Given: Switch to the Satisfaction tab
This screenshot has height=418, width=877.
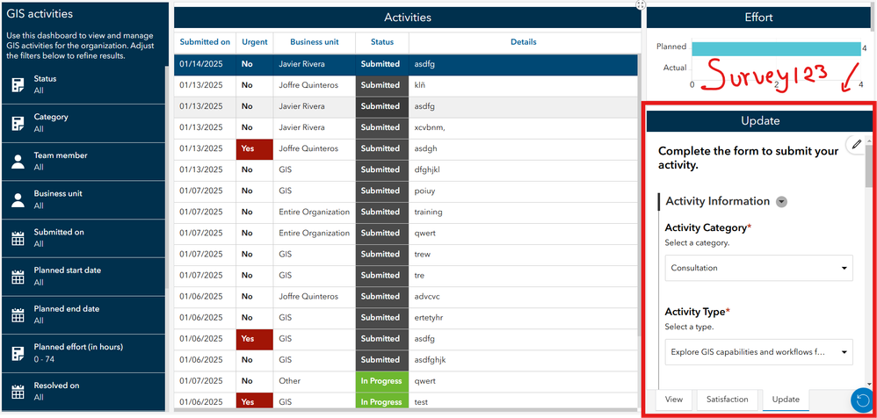Looking at the screenshot, I should pyautogui.click(x=727, y=400).
